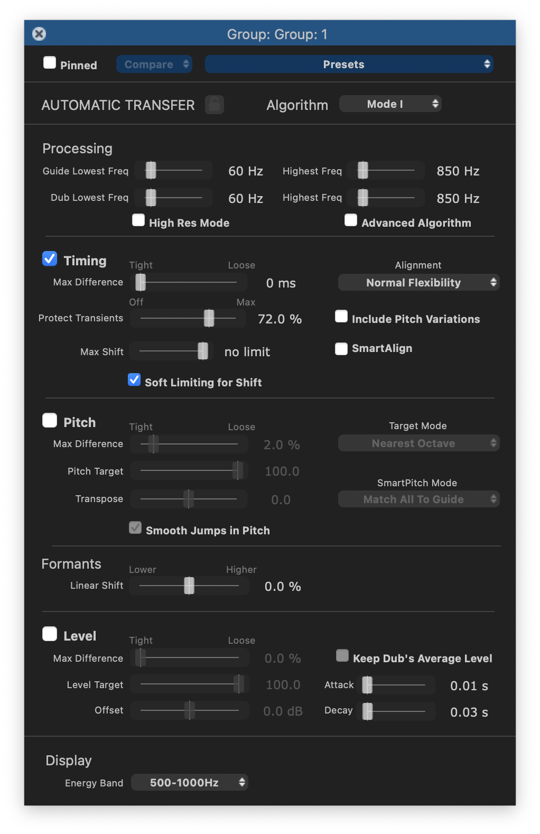Viewport: 540px width, 834px height.
Task: Click the Formants Linear Shift slider handle
Action: point(189,586)
